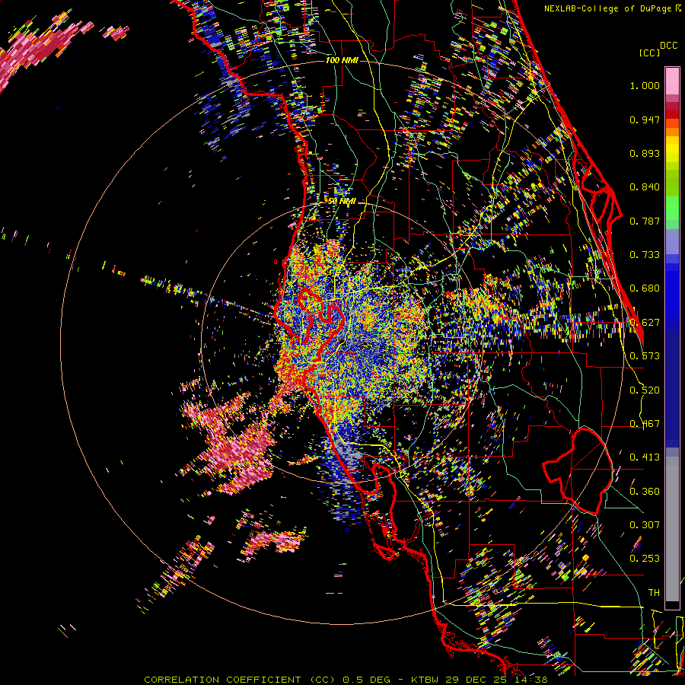Click the 0.733 scale value

[645, 255]
